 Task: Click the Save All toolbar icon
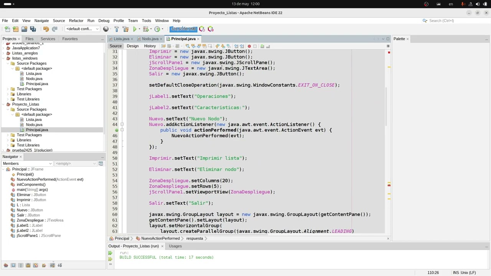[33, 29]
